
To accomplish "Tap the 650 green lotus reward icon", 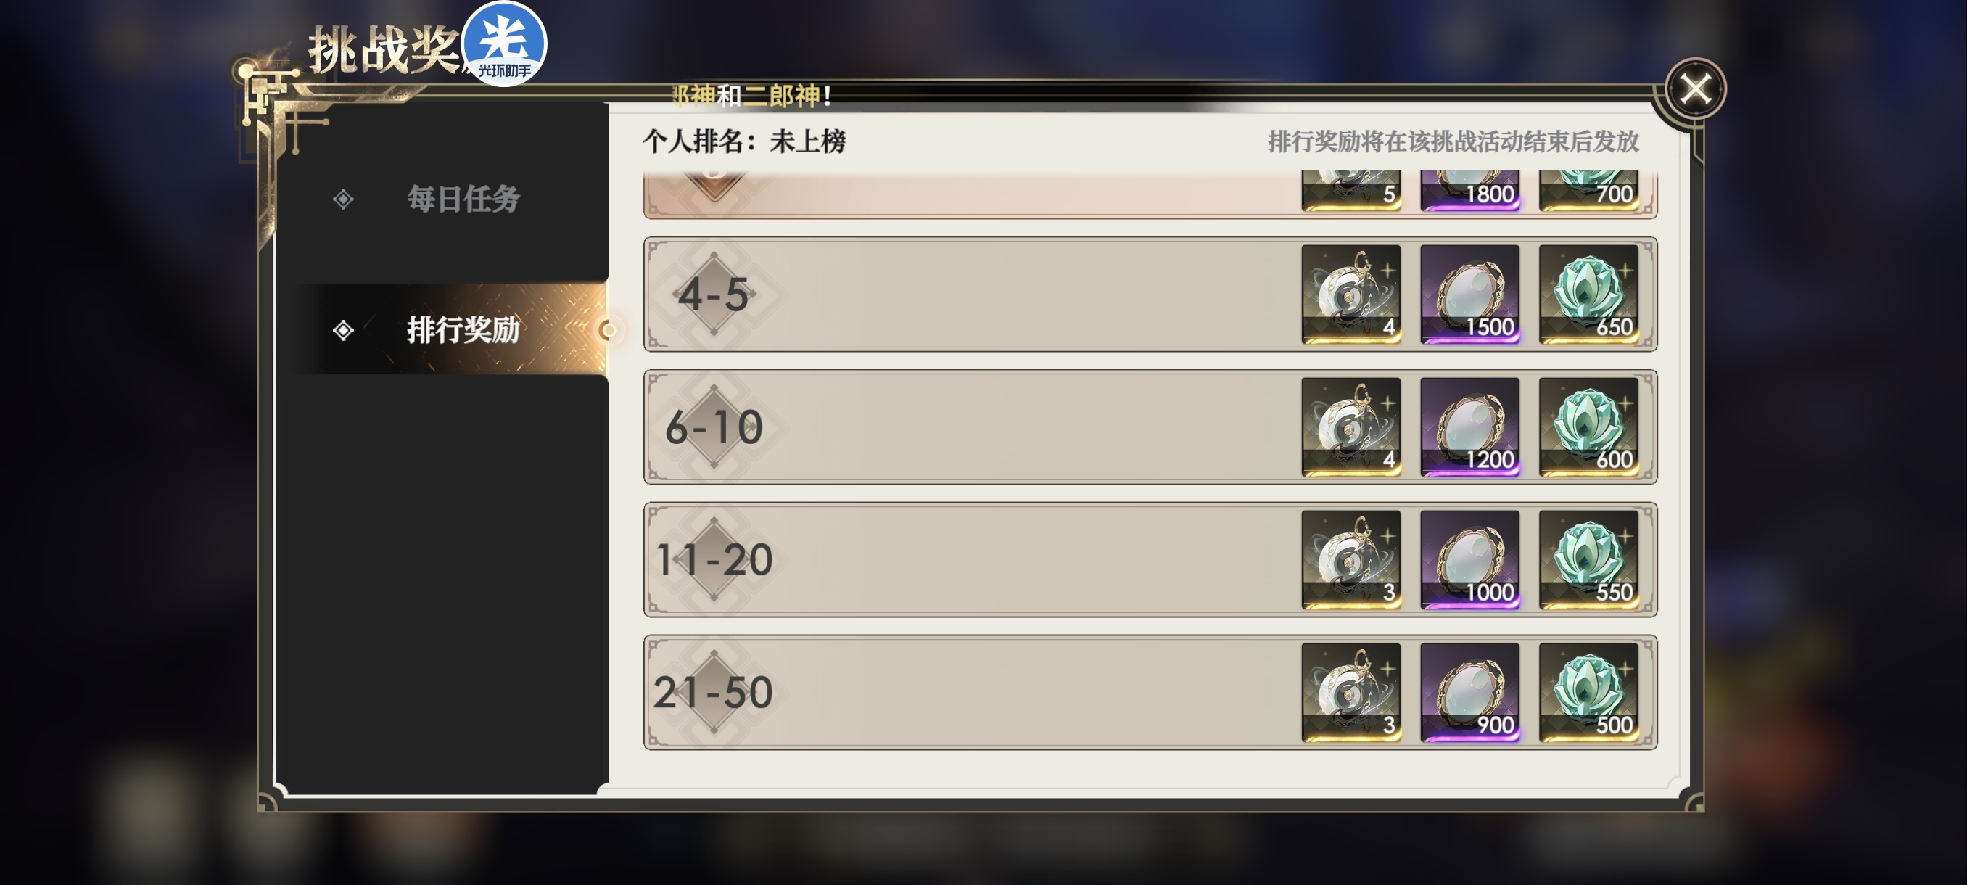I will 1588,294.
